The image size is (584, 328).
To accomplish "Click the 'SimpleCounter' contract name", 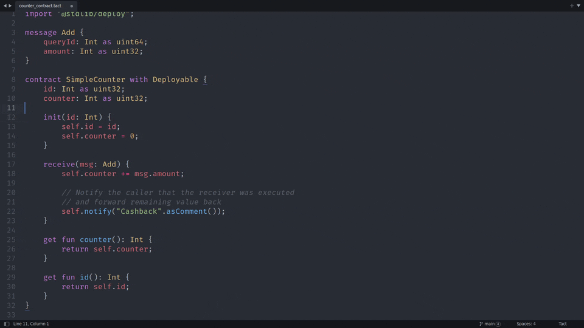I will point(96,80).
